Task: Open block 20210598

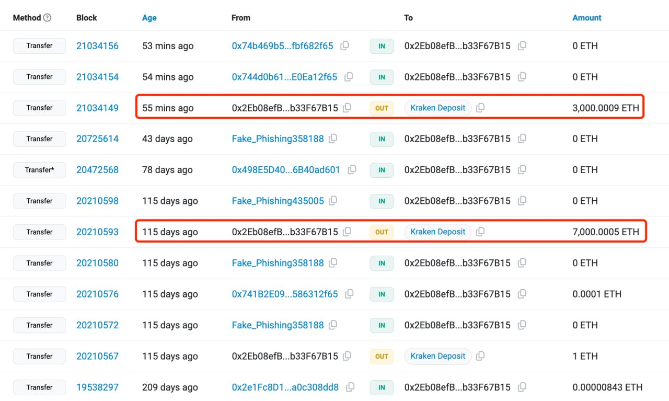Action: (x=98, y=201)
